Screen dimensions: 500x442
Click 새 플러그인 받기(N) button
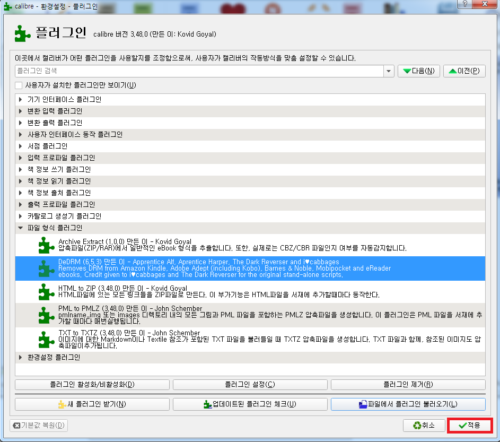92,404
